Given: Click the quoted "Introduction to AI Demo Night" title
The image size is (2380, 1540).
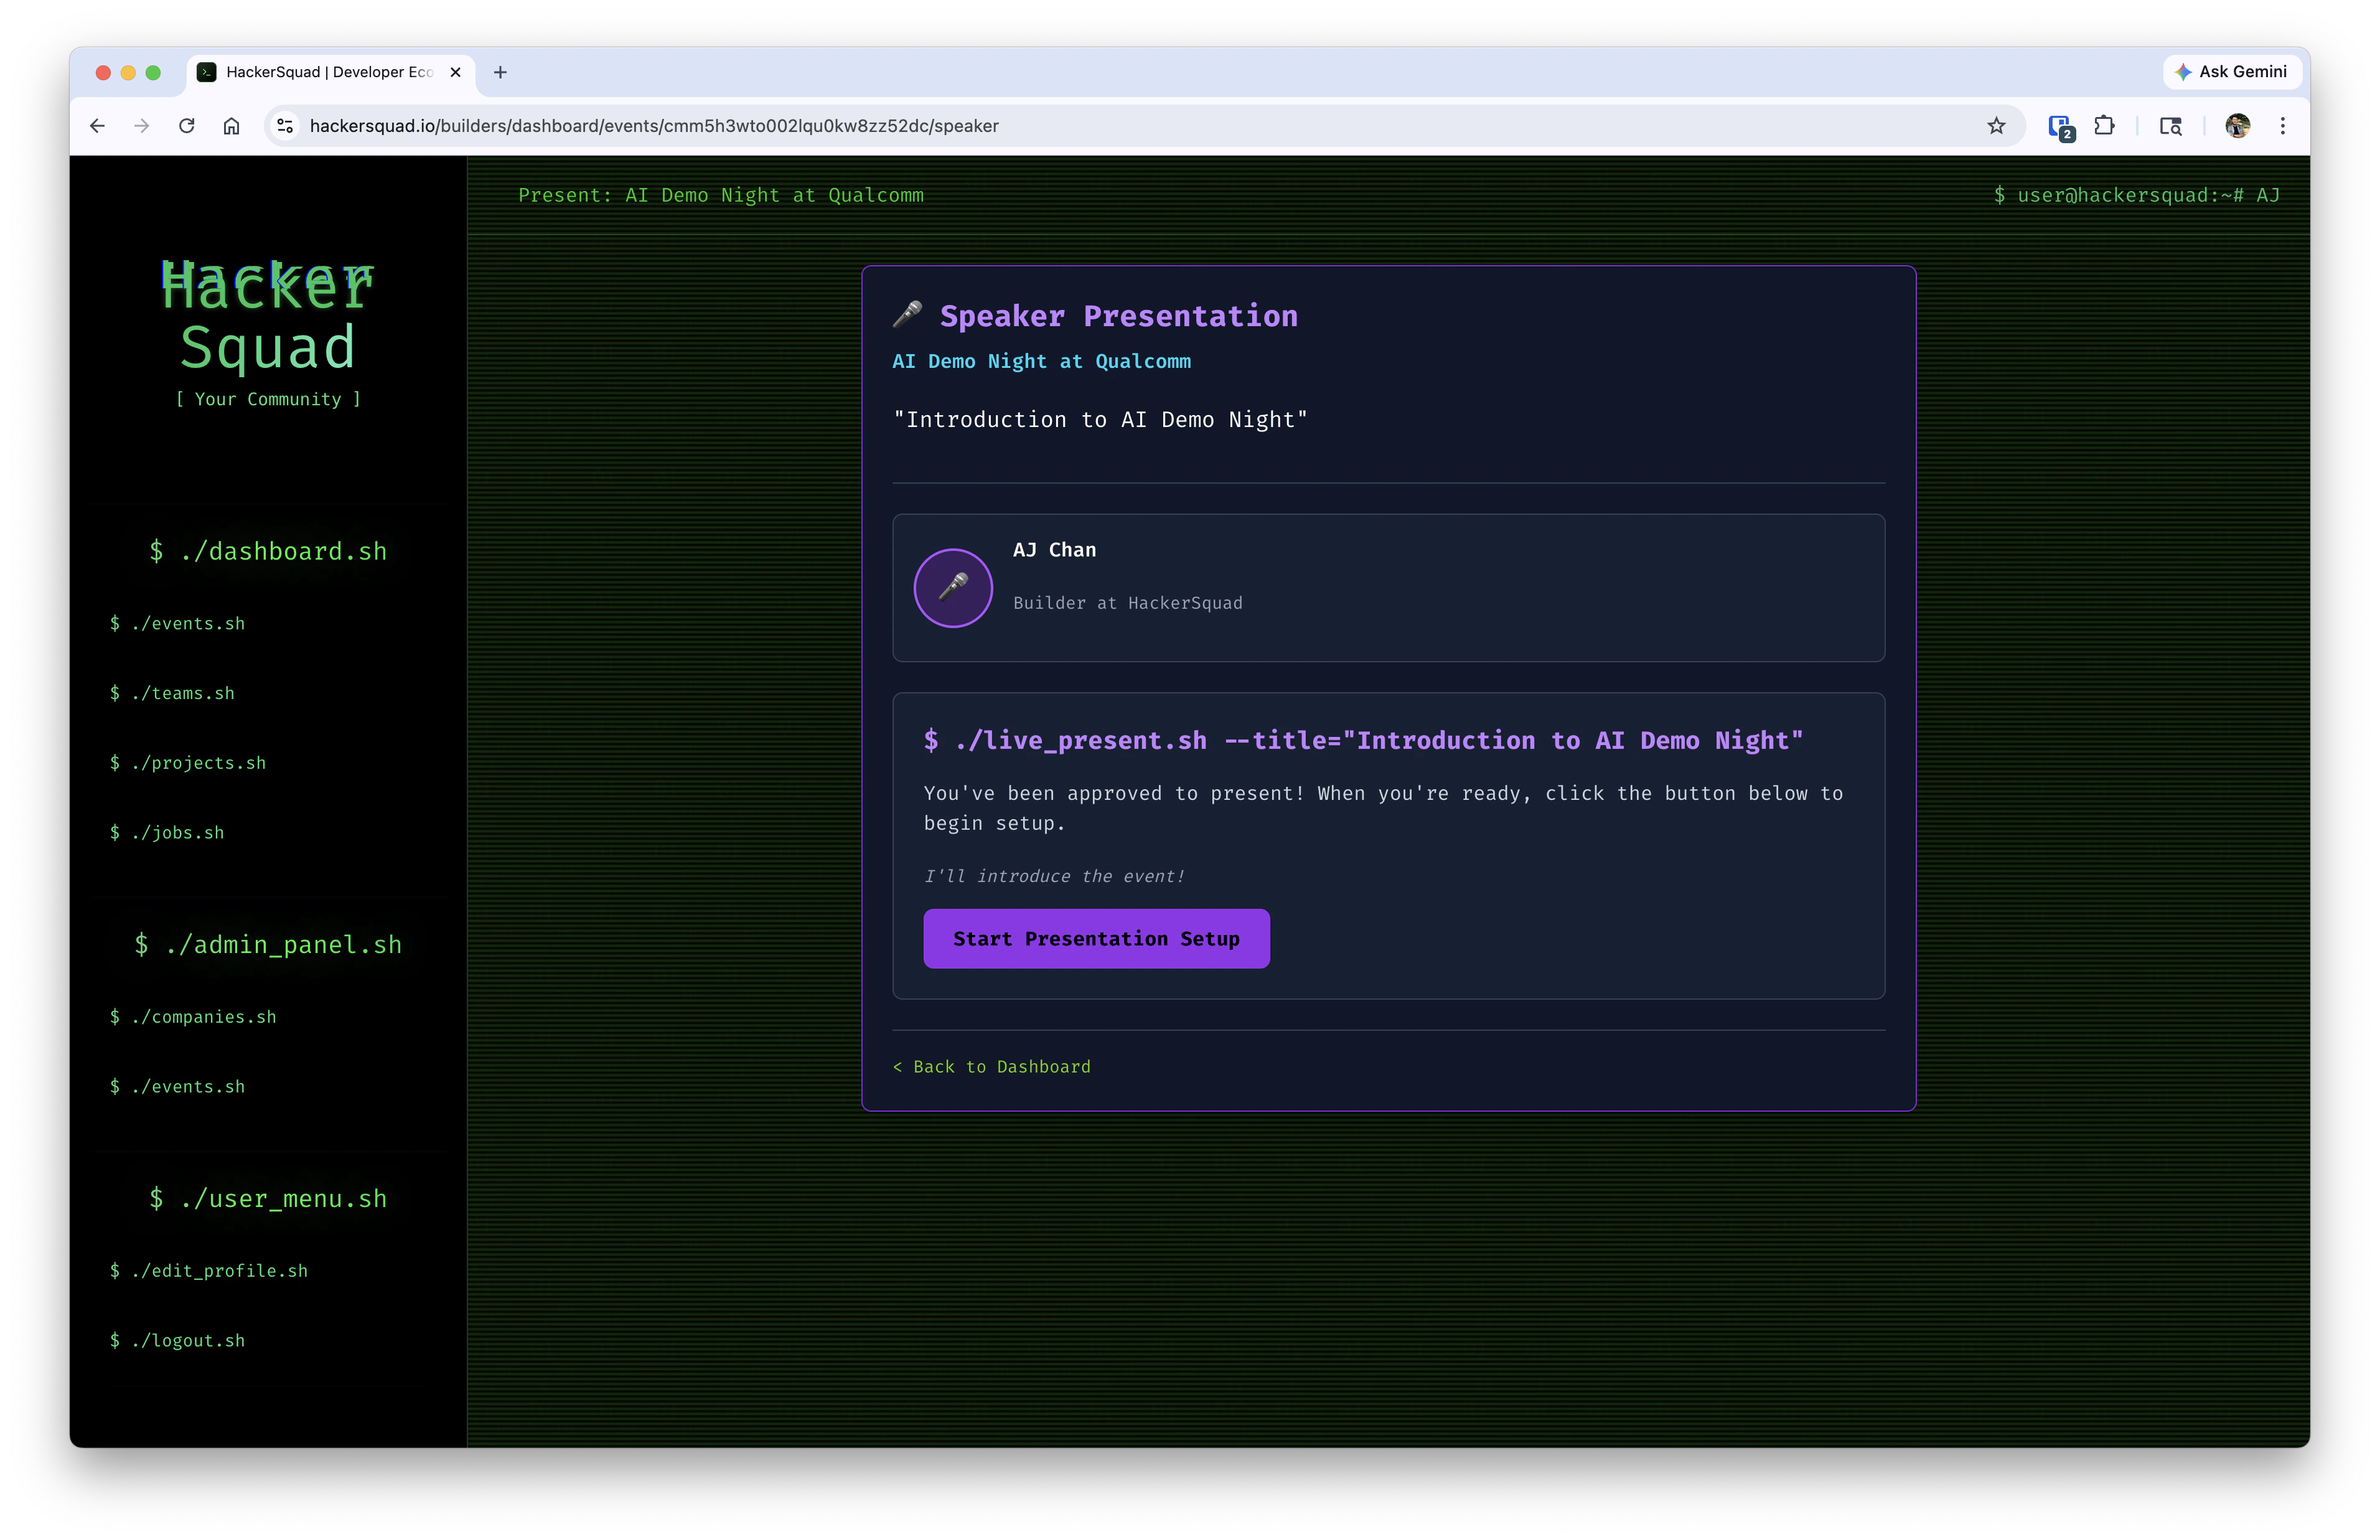Looking at the screenshot, I should (x=1100, y=420).
